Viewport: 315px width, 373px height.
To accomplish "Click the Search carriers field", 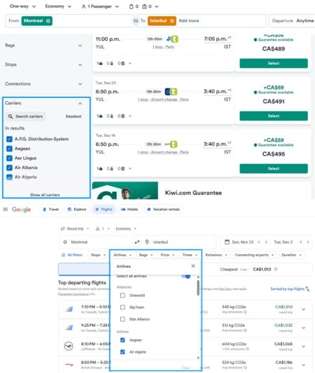I will [x=26, y=116].
